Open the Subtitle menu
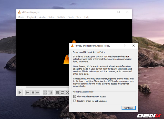 click(61, 17)
